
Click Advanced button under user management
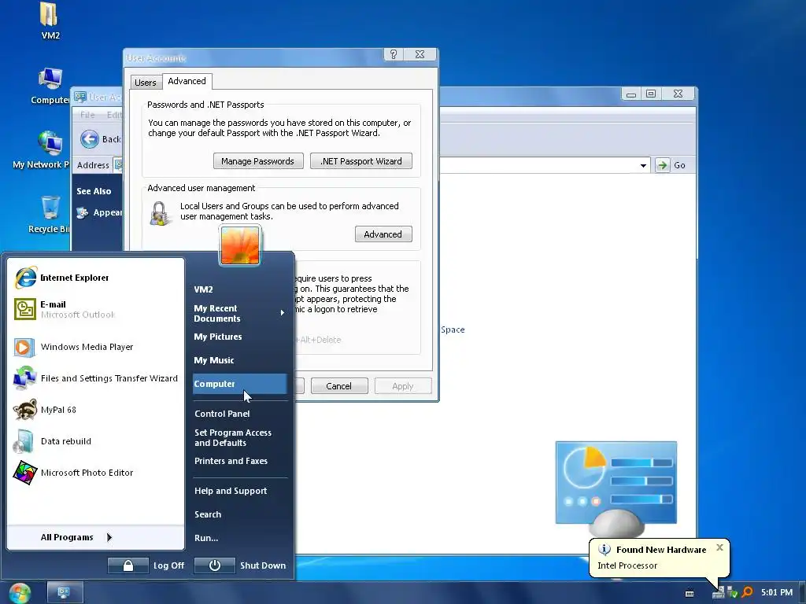[383, 234]
